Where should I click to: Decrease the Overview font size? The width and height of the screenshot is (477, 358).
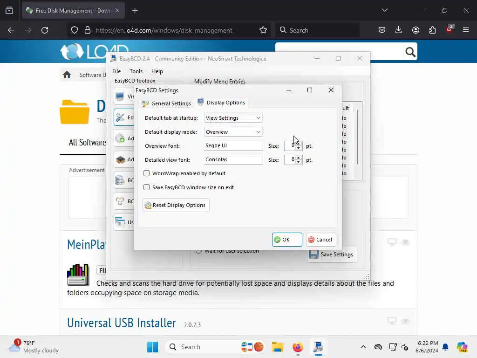tap(299, 148)
